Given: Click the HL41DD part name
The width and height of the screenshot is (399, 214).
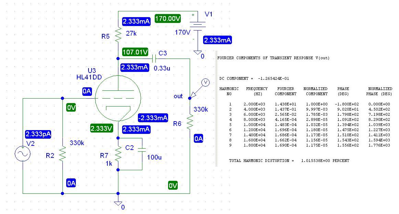Looking at the screenshot, I should 89,77.
